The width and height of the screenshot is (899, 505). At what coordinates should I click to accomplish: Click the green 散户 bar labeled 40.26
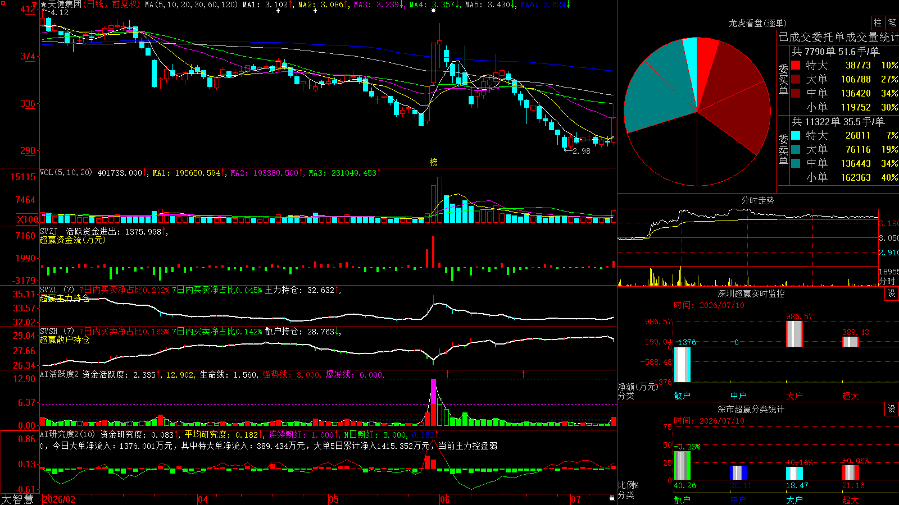(682, 466)
